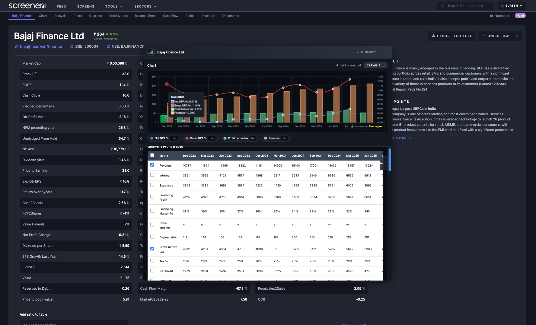The height and width of the screenshot is (325, 536).
Task: Uncheck the Profit before tax checkbox
Action: point(152,249)
